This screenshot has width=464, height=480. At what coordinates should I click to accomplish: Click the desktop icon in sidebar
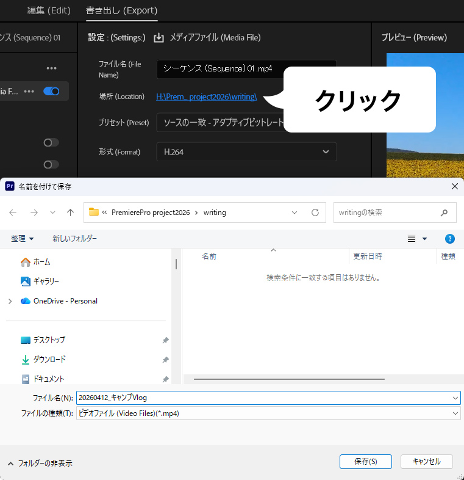(26, 340)
